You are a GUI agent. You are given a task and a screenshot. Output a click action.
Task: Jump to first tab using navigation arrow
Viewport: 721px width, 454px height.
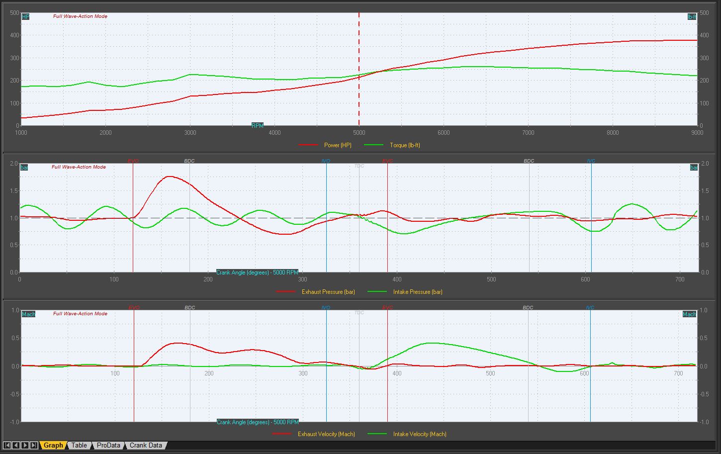click(7, 445)
